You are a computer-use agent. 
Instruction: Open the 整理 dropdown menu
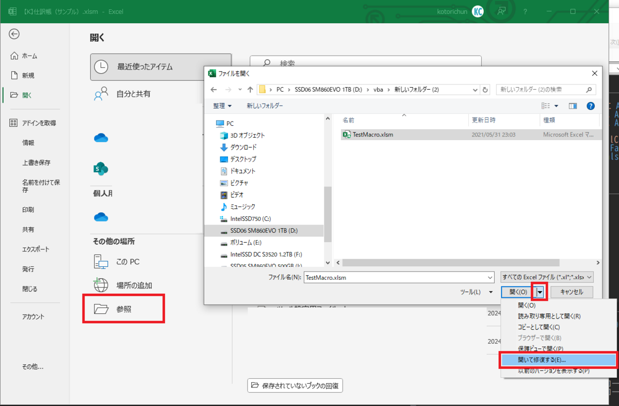[x=222, y=106]
